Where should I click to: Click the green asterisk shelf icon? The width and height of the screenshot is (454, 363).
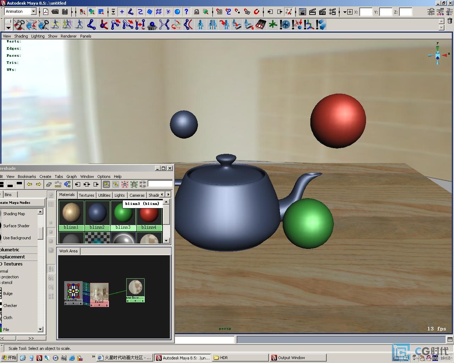pos(273,24)
